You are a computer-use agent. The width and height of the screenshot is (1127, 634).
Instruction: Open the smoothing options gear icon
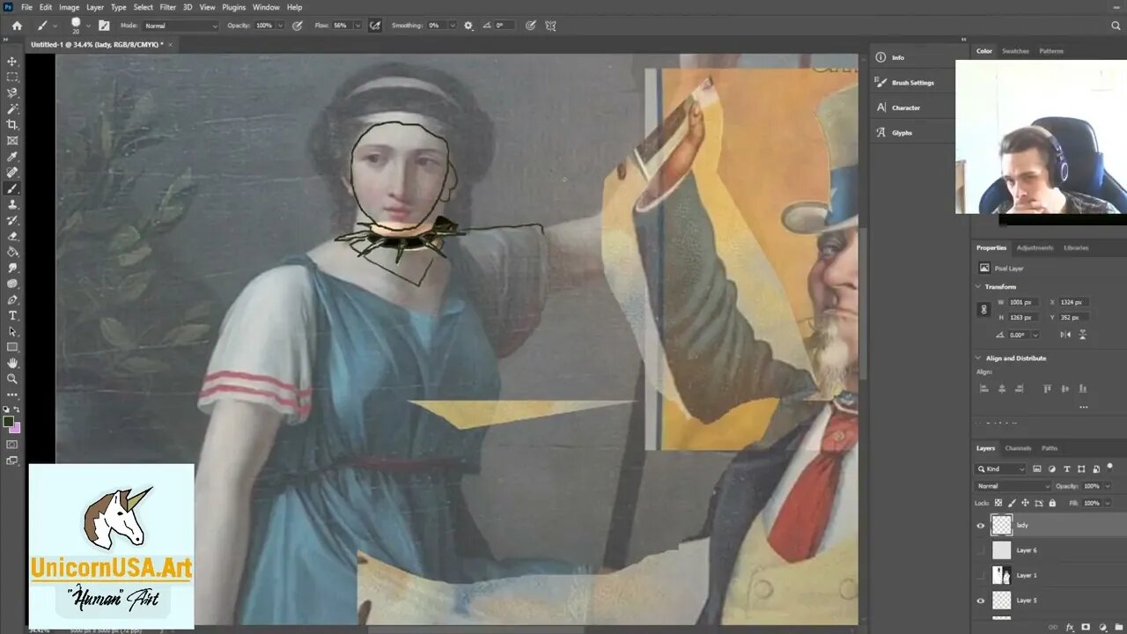(x=468, y=26)
